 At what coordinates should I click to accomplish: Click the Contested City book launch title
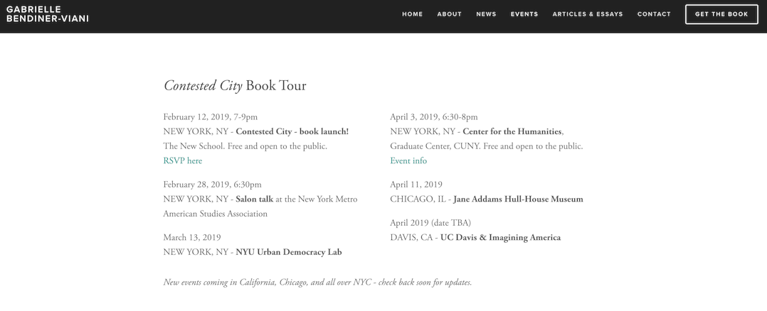(292, 131)
